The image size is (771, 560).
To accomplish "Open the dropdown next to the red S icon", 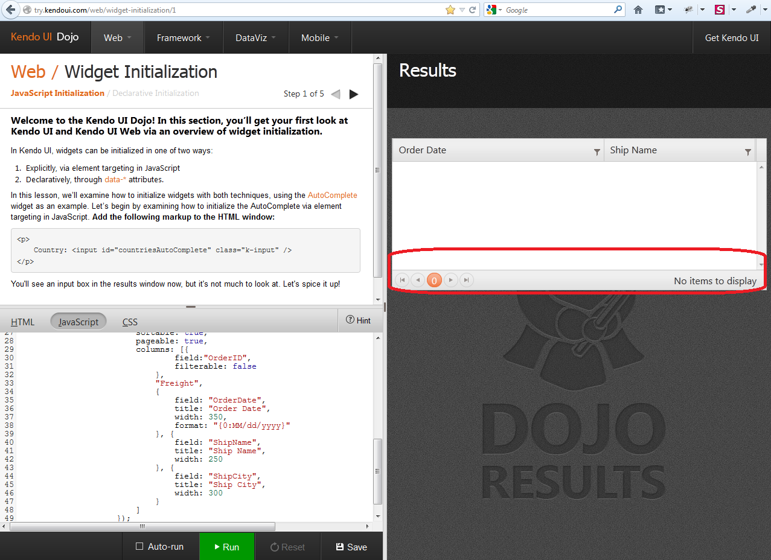I will [x=734, y=10].
